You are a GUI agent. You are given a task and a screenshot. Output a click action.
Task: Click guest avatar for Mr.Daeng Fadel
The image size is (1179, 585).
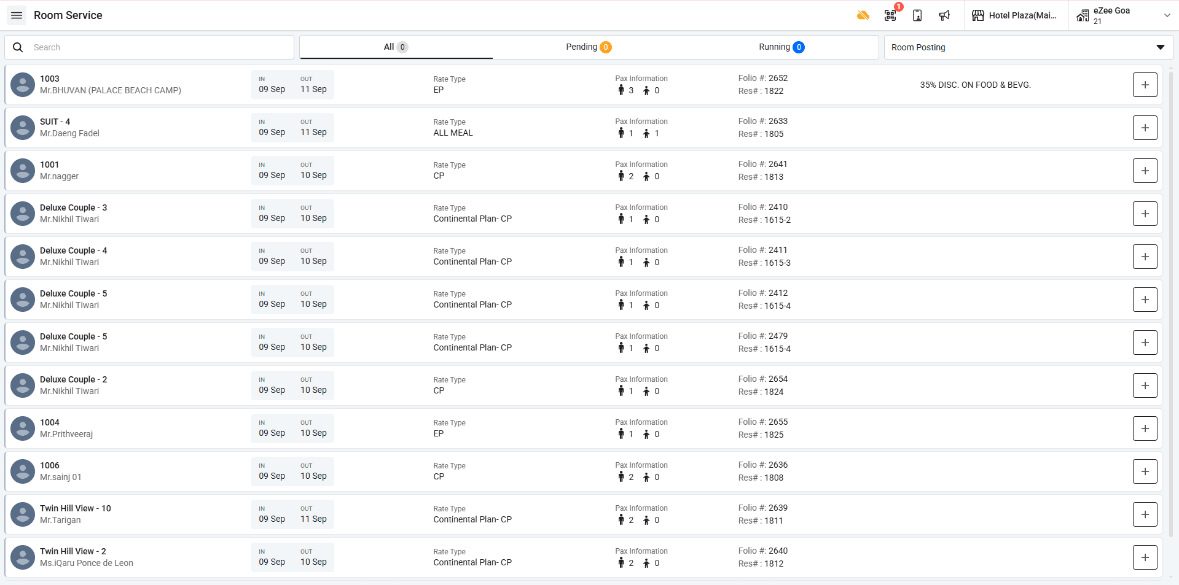pyautogui.click(x=23, y=128)
